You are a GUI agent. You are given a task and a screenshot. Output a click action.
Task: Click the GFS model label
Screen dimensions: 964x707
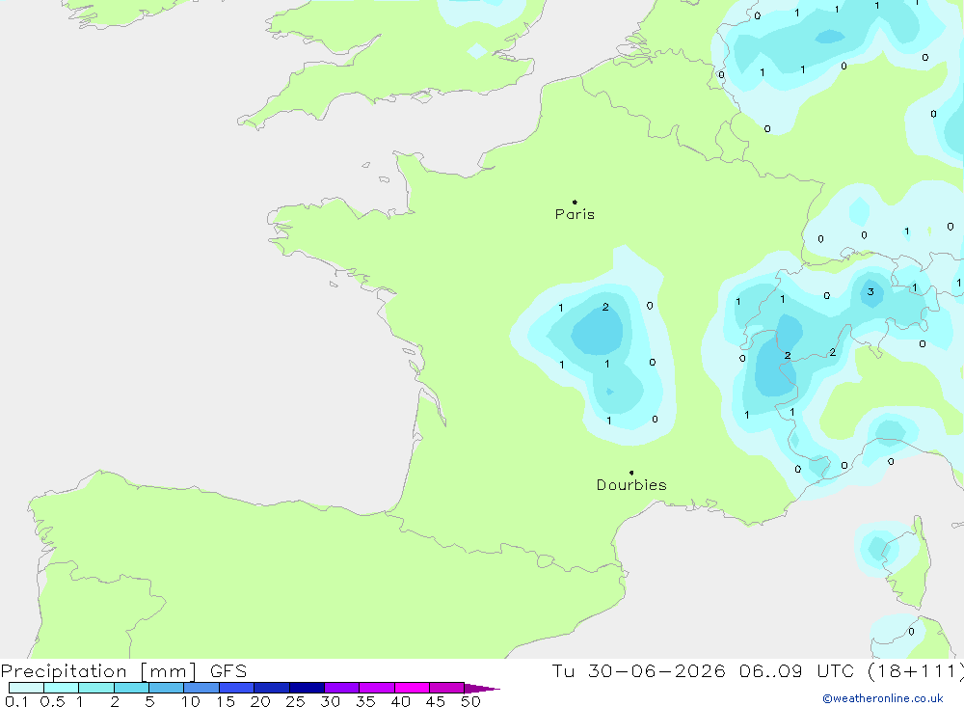[228, 671]
